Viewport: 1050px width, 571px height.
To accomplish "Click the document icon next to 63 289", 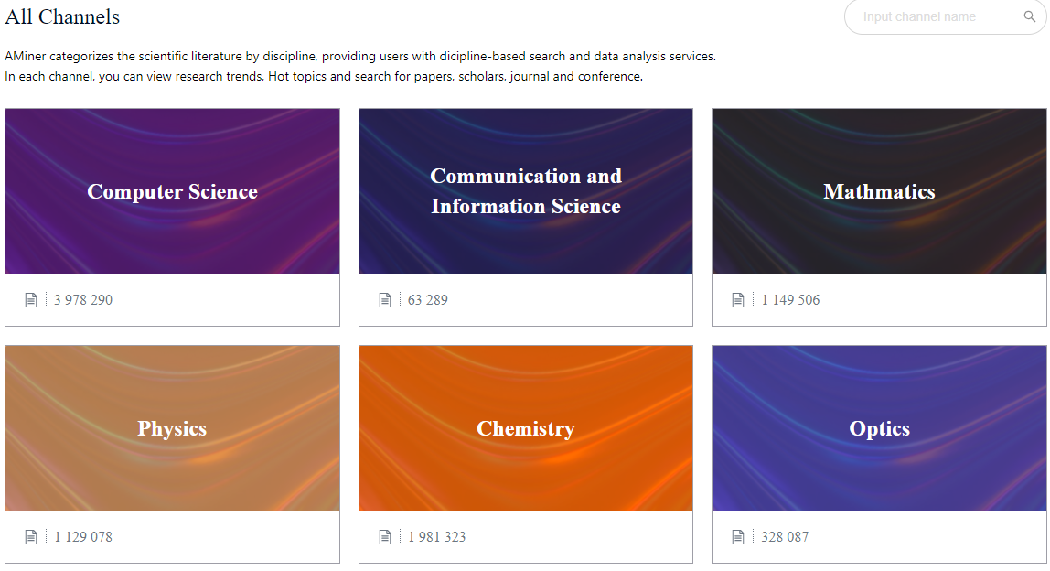I will click(384, 300).
